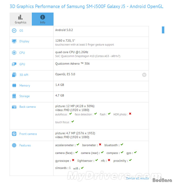Click the Qualcomm Snapdragon 410 SoC text
173x183 pixels.
(x=88, y=56)
